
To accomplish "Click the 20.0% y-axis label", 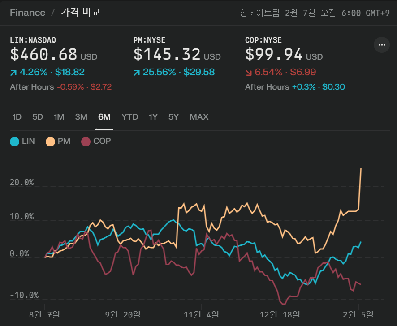I will point(22,182).
